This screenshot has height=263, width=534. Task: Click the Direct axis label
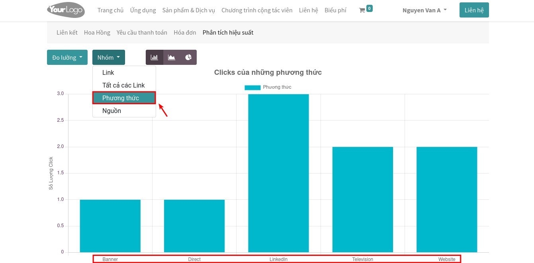point(194,259)
